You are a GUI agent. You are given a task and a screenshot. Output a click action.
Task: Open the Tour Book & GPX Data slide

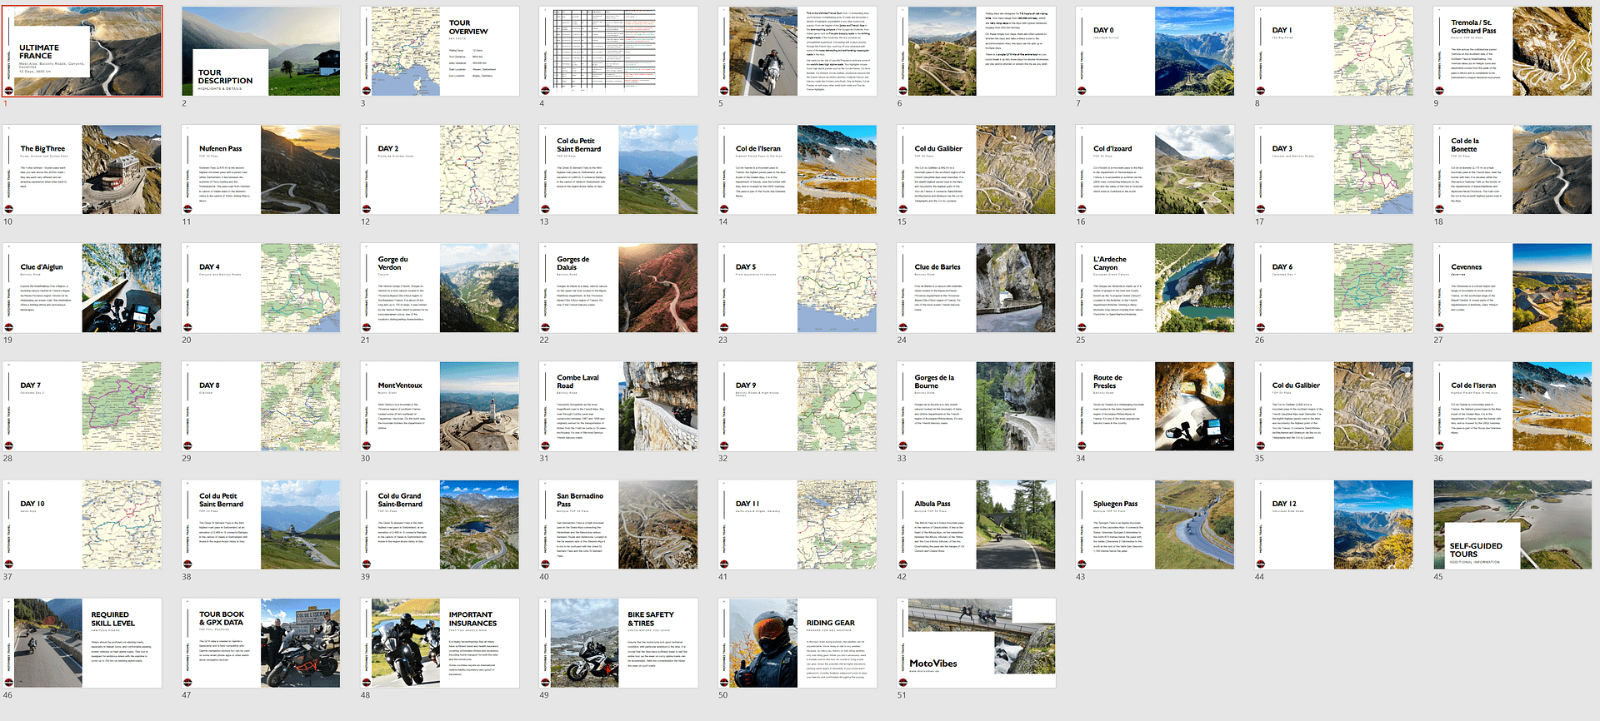[x=261, y=643]
